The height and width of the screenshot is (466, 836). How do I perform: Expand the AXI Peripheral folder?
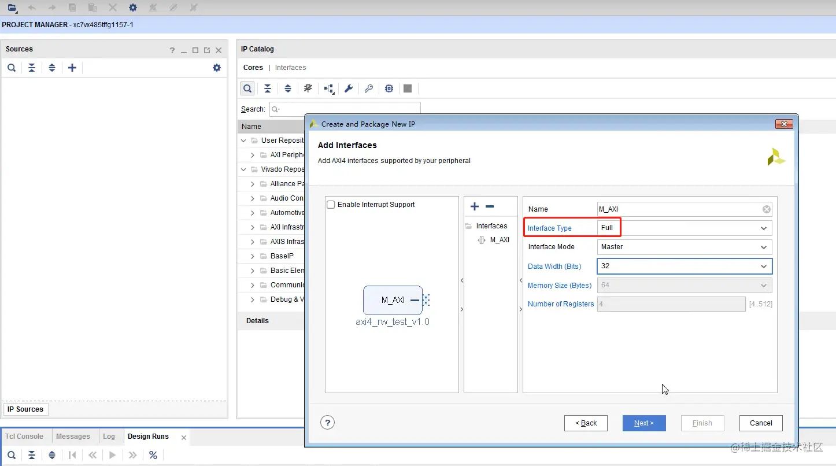[253, 155]
